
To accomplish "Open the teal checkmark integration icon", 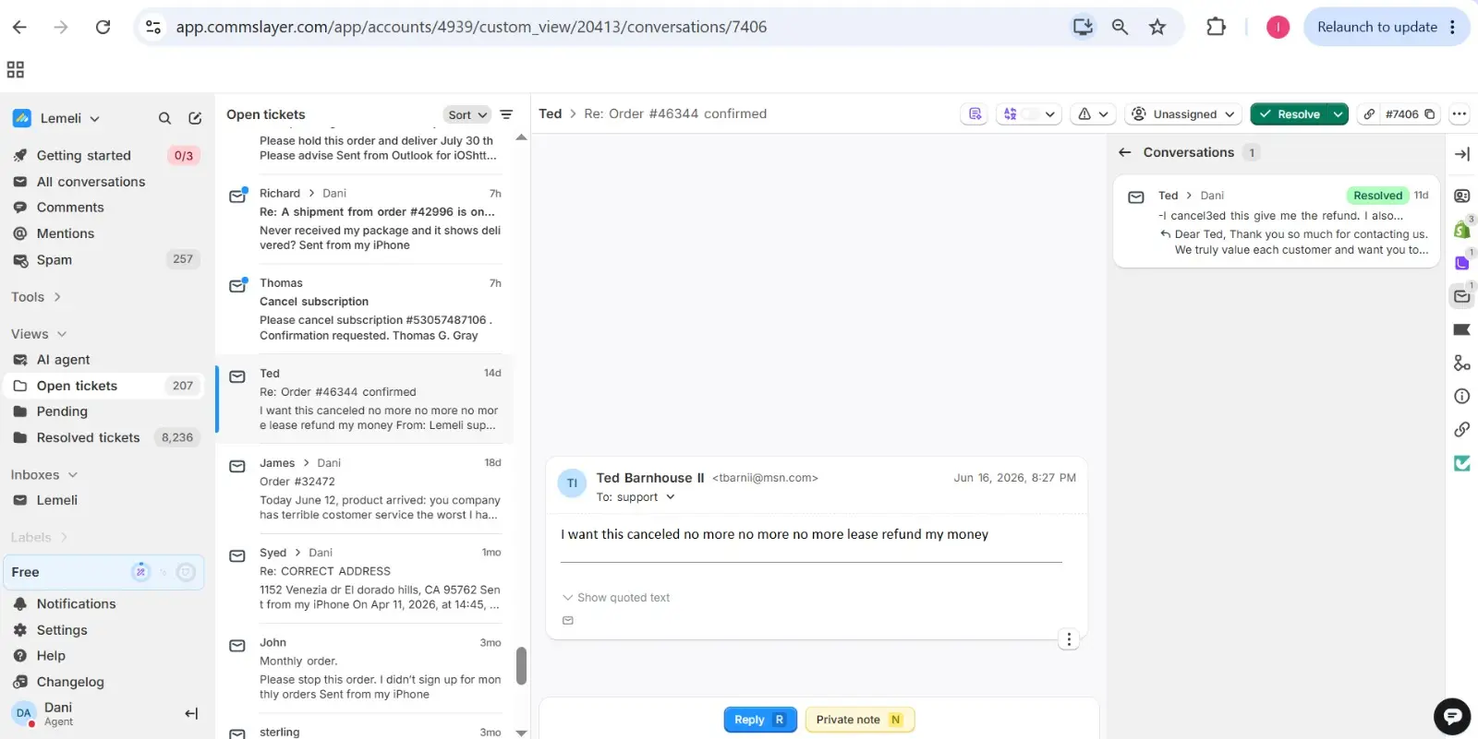I will (1462, 463).
